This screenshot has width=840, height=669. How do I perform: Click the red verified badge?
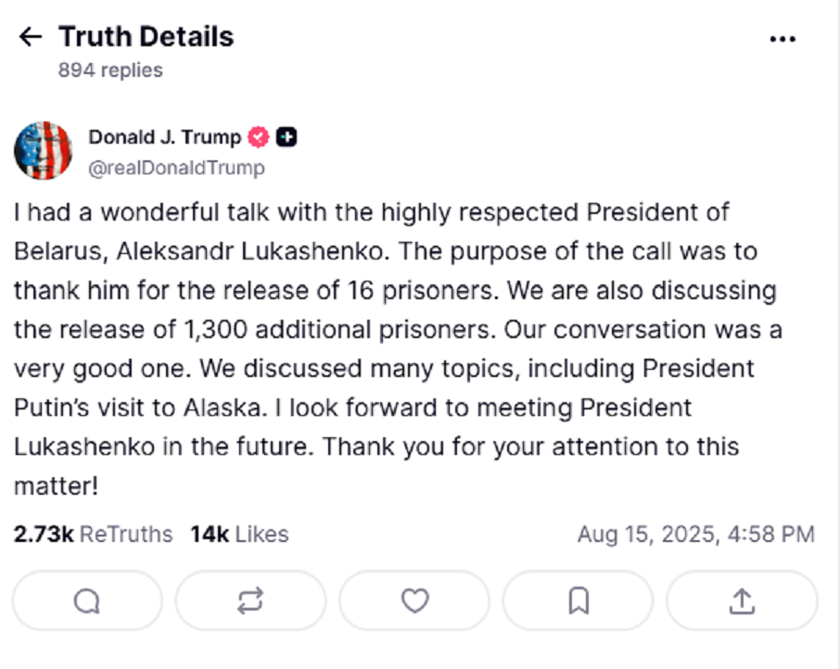coord(259,137)
